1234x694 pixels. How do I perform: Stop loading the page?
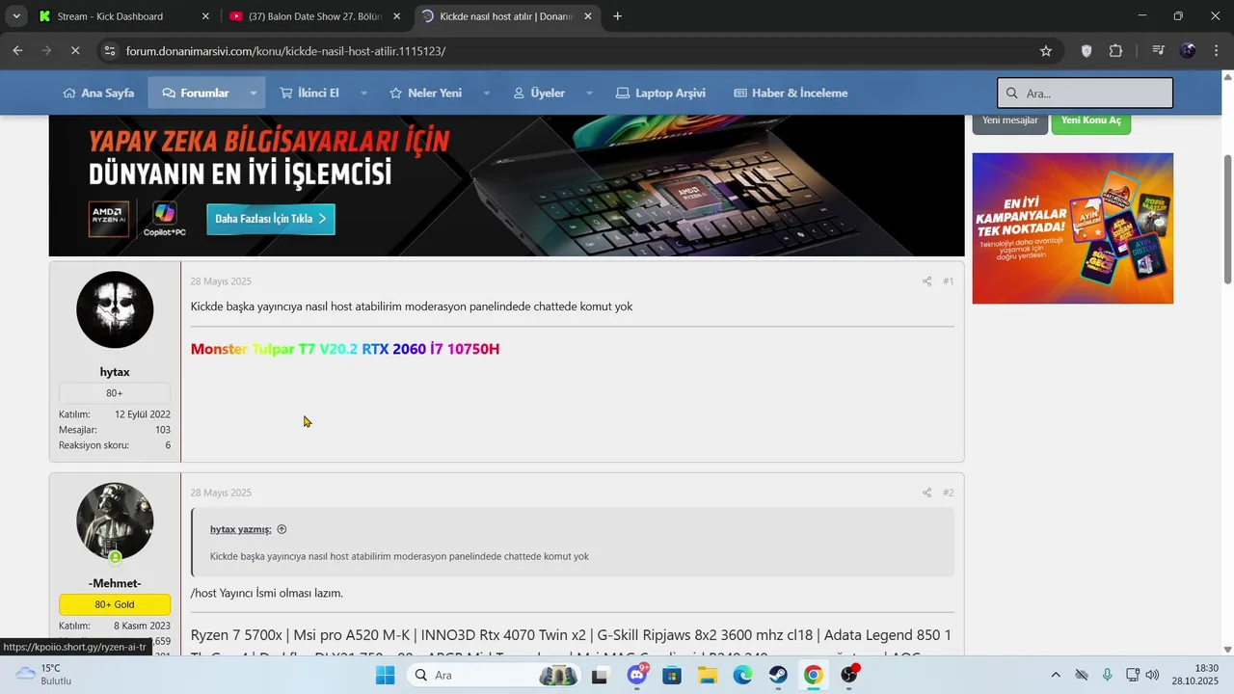(x=75, y=51)
